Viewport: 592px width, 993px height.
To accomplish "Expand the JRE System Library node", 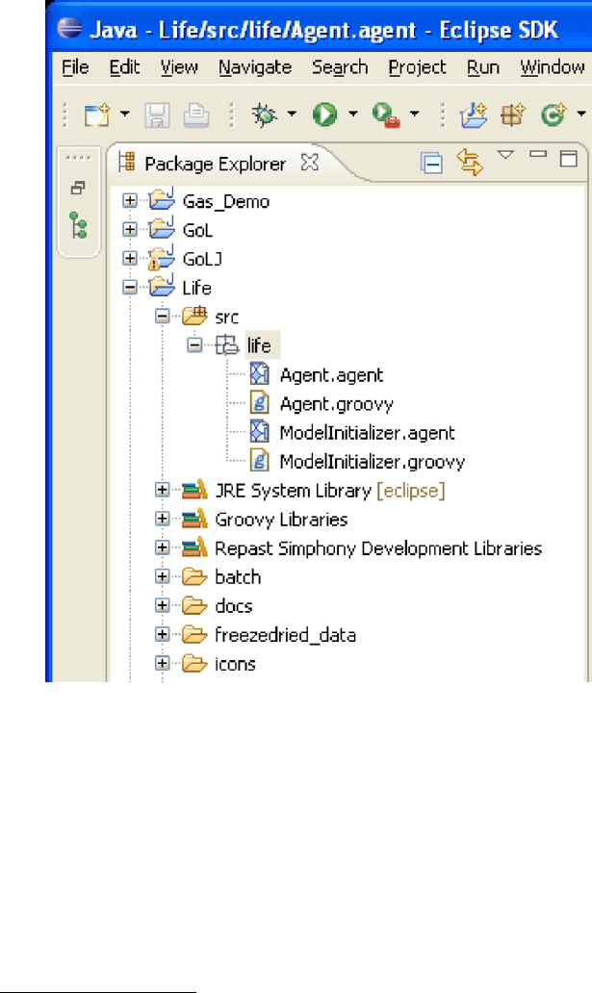I will (163, 490).
